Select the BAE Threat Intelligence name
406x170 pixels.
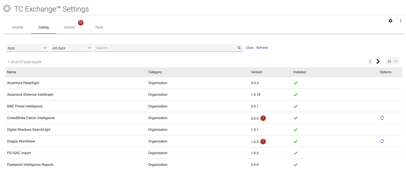25,106
